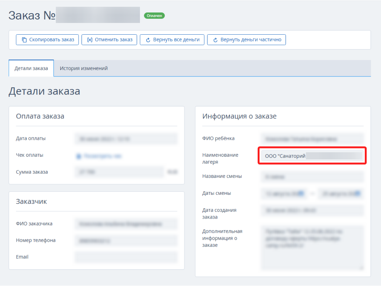Click the receipt document icon

click(79, 156)
